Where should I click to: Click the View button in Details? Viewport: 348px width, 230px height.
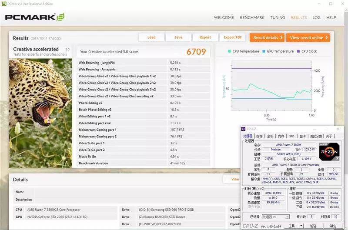pyautogui.click(x=232, y=179)
